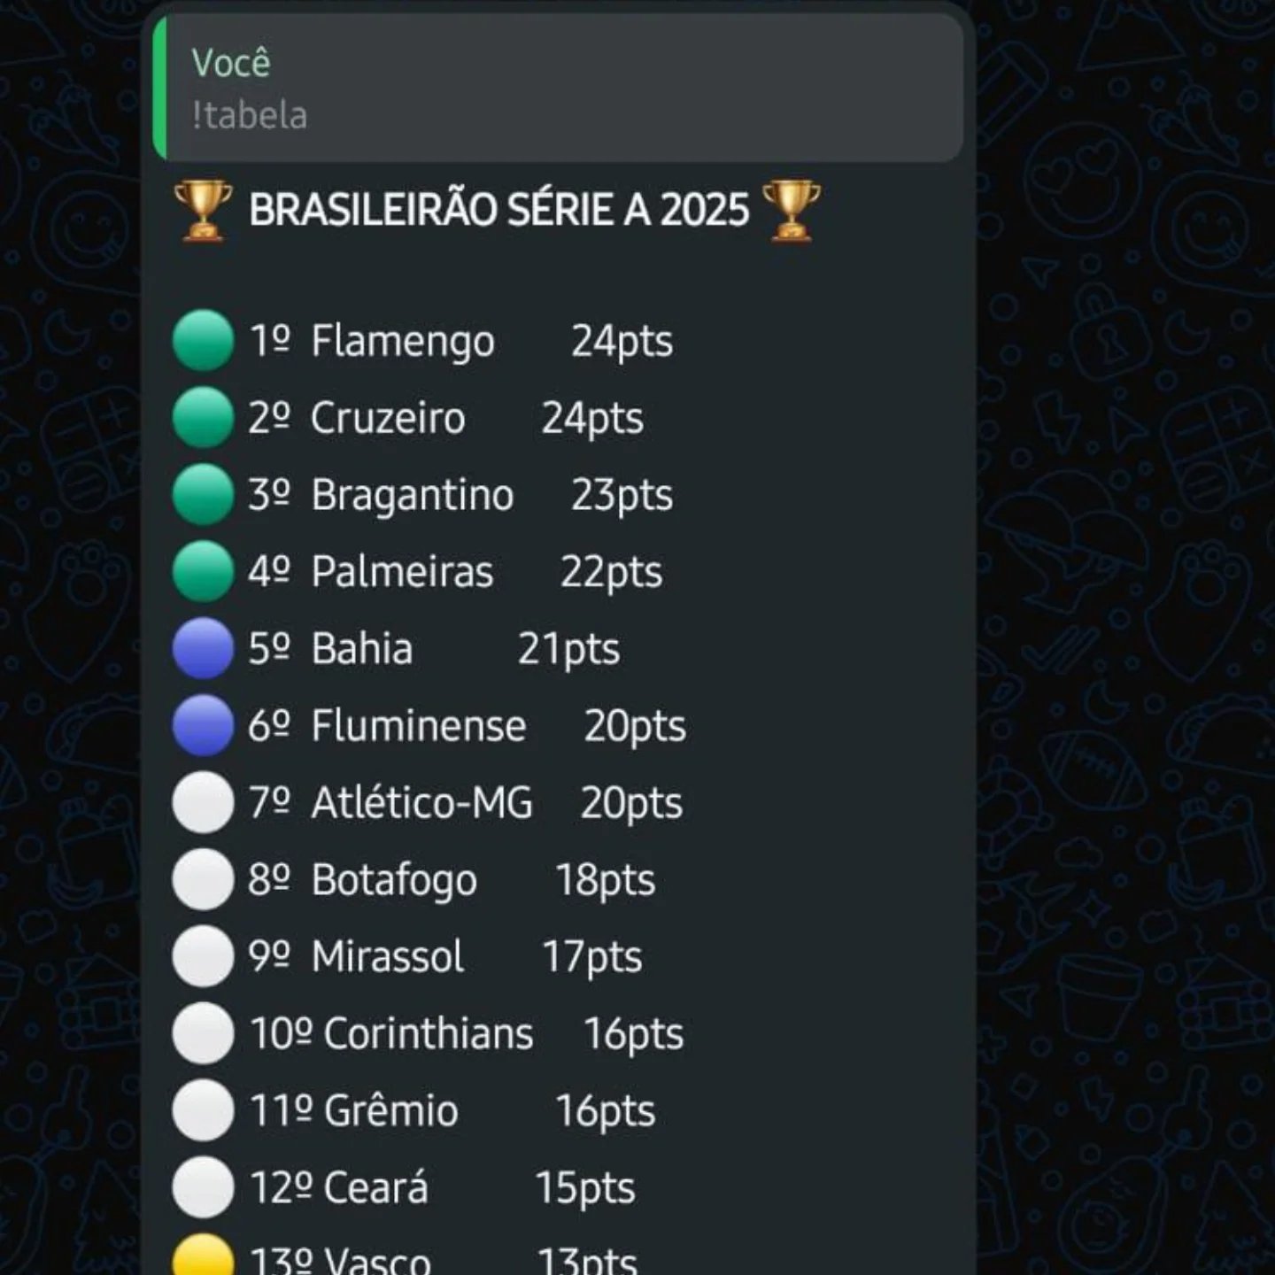Click the "12º Ceará" team name

tap(339, 1187)
